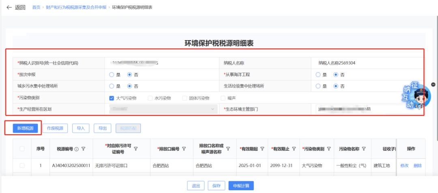The width and height of the screenshot is (438, 193).
Task: Check the 水污染物 checkbox
Action: click(150, 98)
